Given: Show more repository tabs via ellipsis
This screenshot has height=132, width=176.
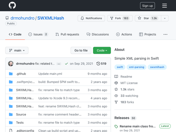Looking at the screenshot, I should pos(165,34).
